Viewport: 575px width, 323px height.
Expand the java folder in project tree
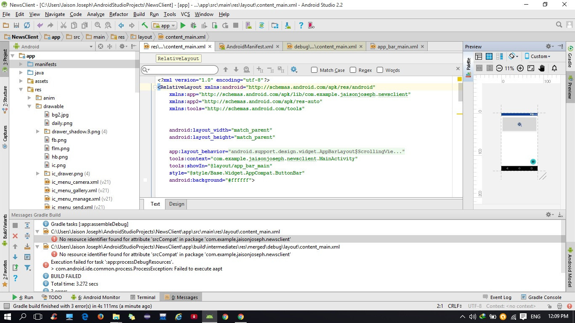coord(21,72)
